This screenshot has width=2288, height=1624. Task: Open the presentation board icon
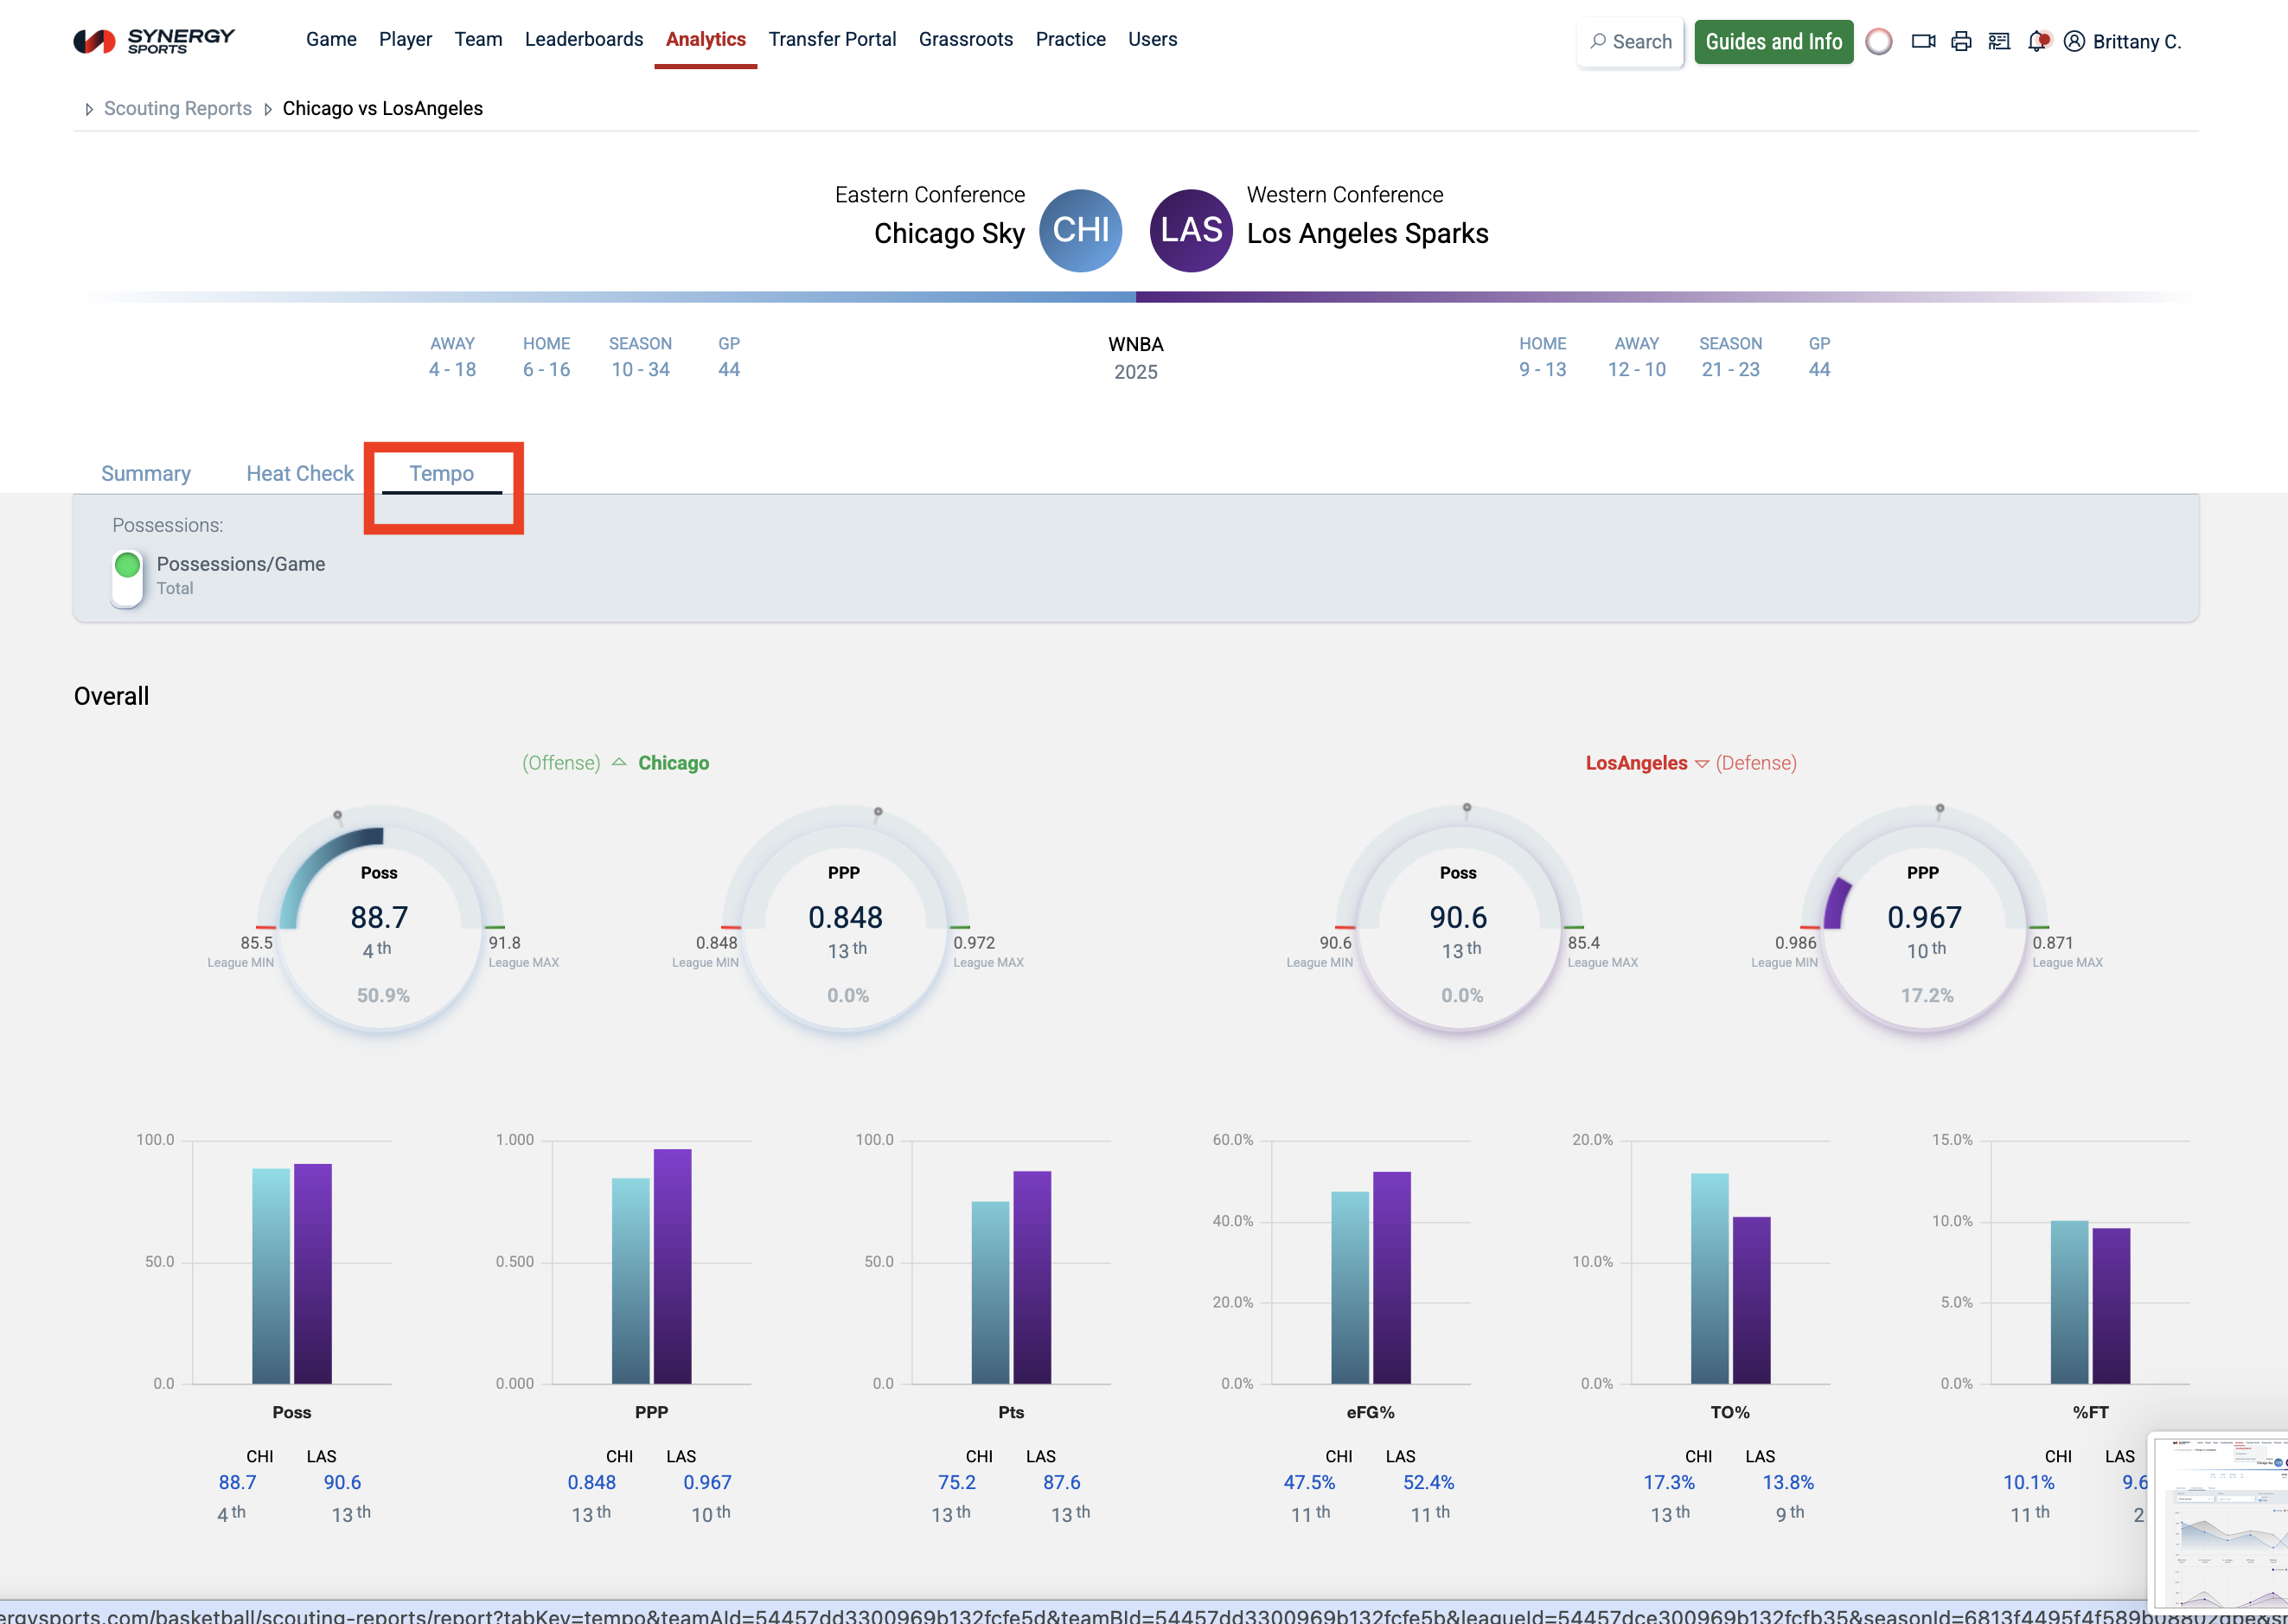pyautogui.click(x=1999, y=42)
